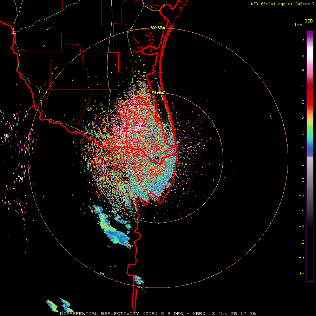Click the -5 value on the dB scale
The width and height of the screenshot is (316, 316).
[x=302, y=227]
